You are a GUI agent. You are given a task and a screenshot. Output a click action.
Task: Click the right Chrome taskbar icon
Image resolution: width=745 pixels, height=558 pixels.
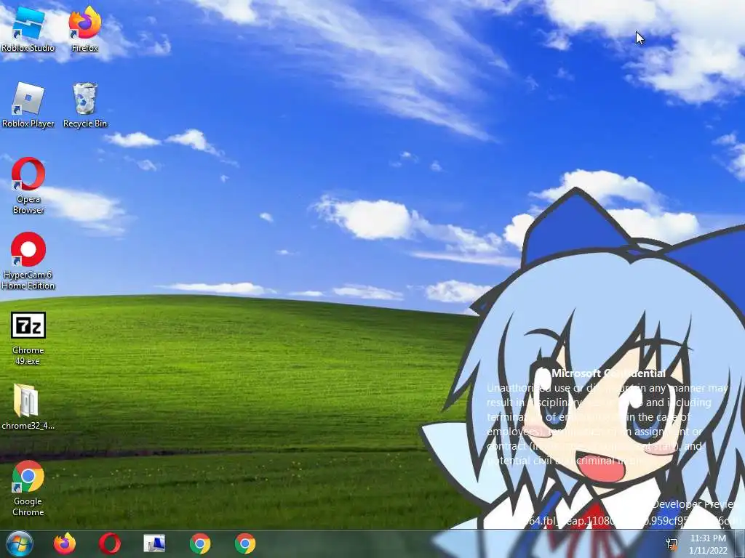point(245,543)
